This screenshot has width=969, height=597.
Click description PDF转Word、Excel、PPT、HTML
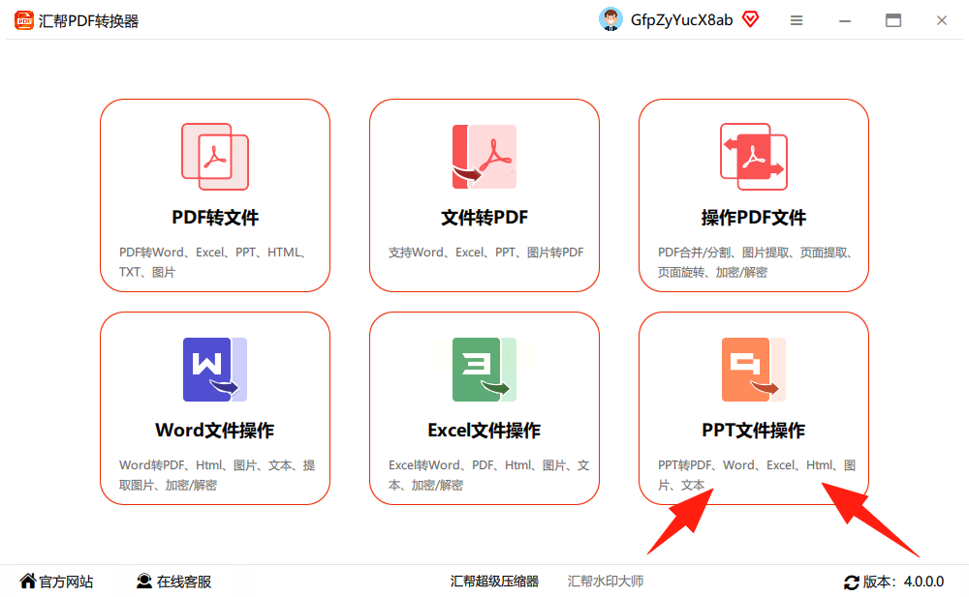pos(212,262)
